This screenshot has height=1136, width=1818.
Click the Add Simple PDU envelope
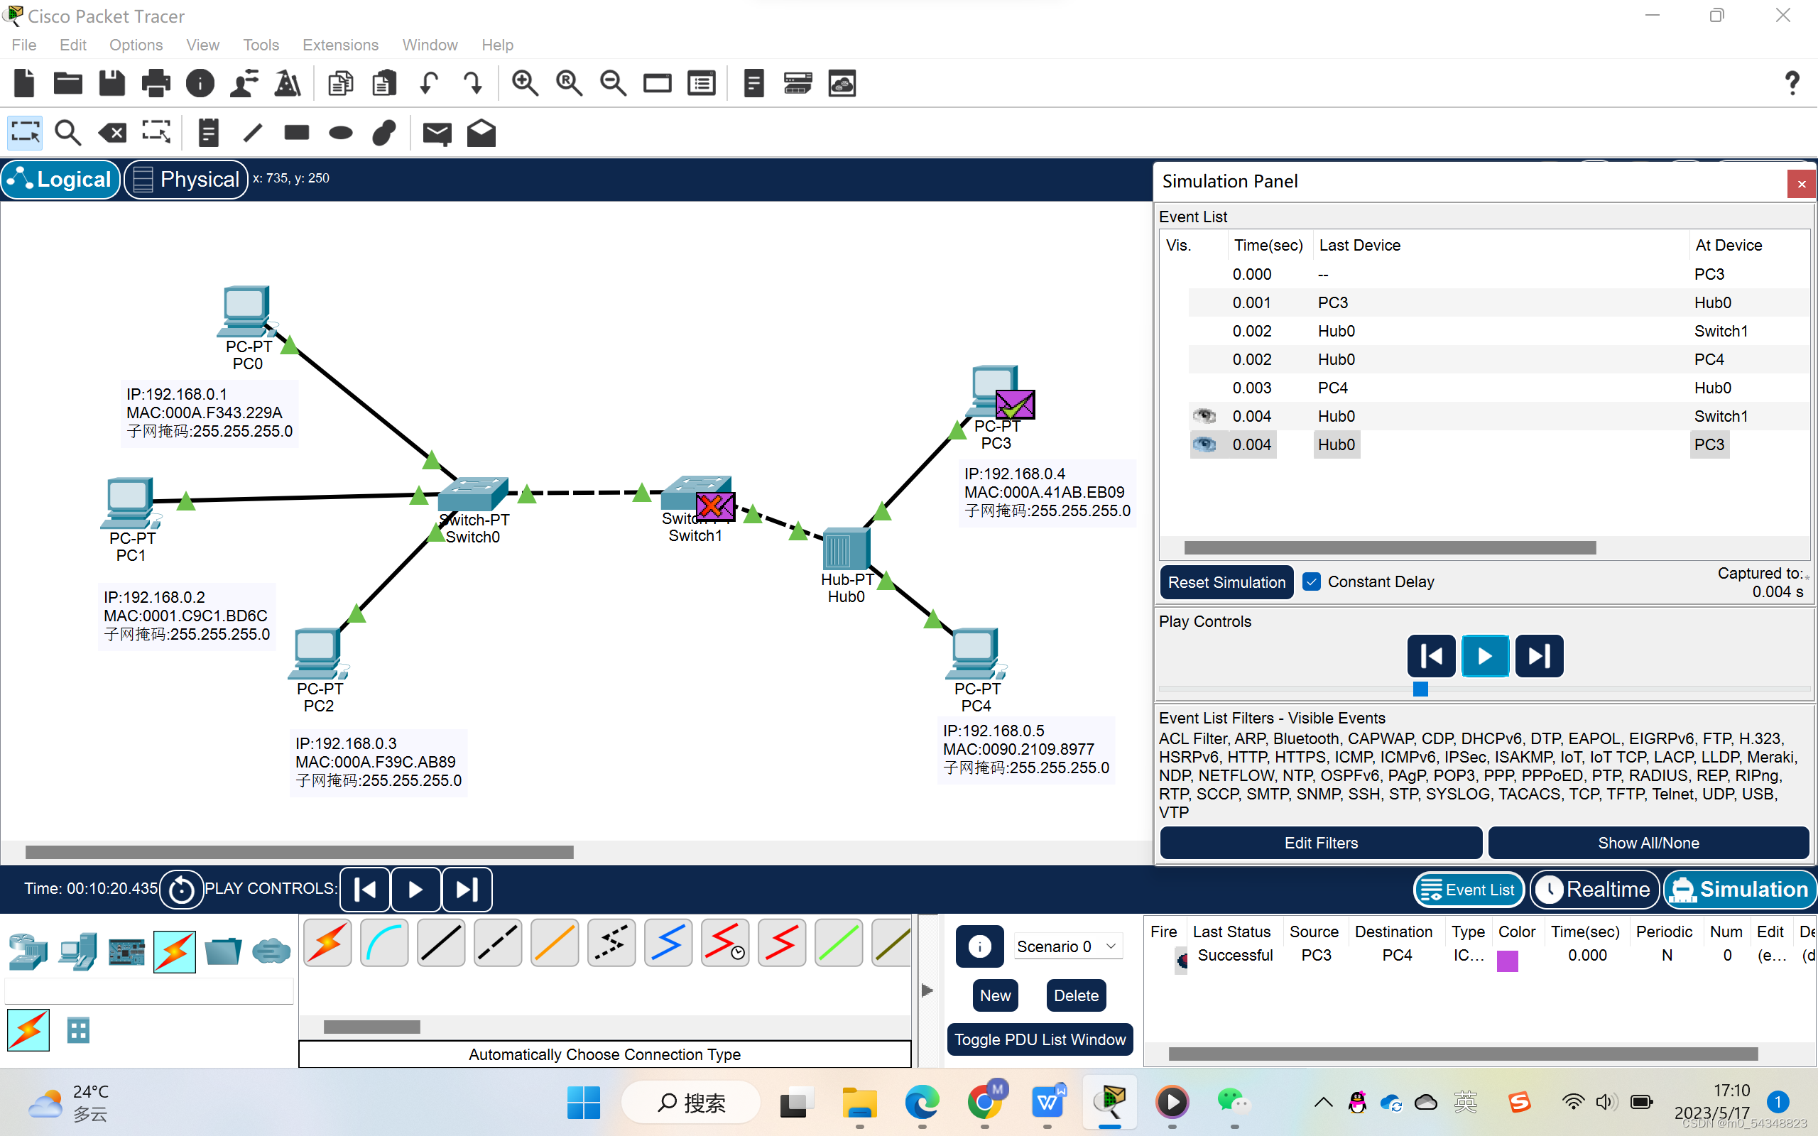437,133
